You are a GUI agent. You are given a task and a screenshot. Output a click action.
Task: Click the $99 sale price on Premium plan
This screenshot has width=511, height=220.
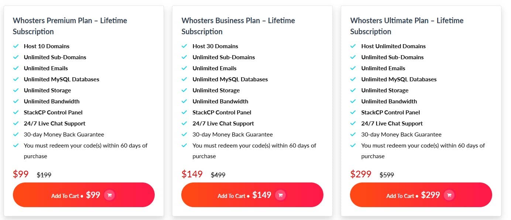coord(21,174)
